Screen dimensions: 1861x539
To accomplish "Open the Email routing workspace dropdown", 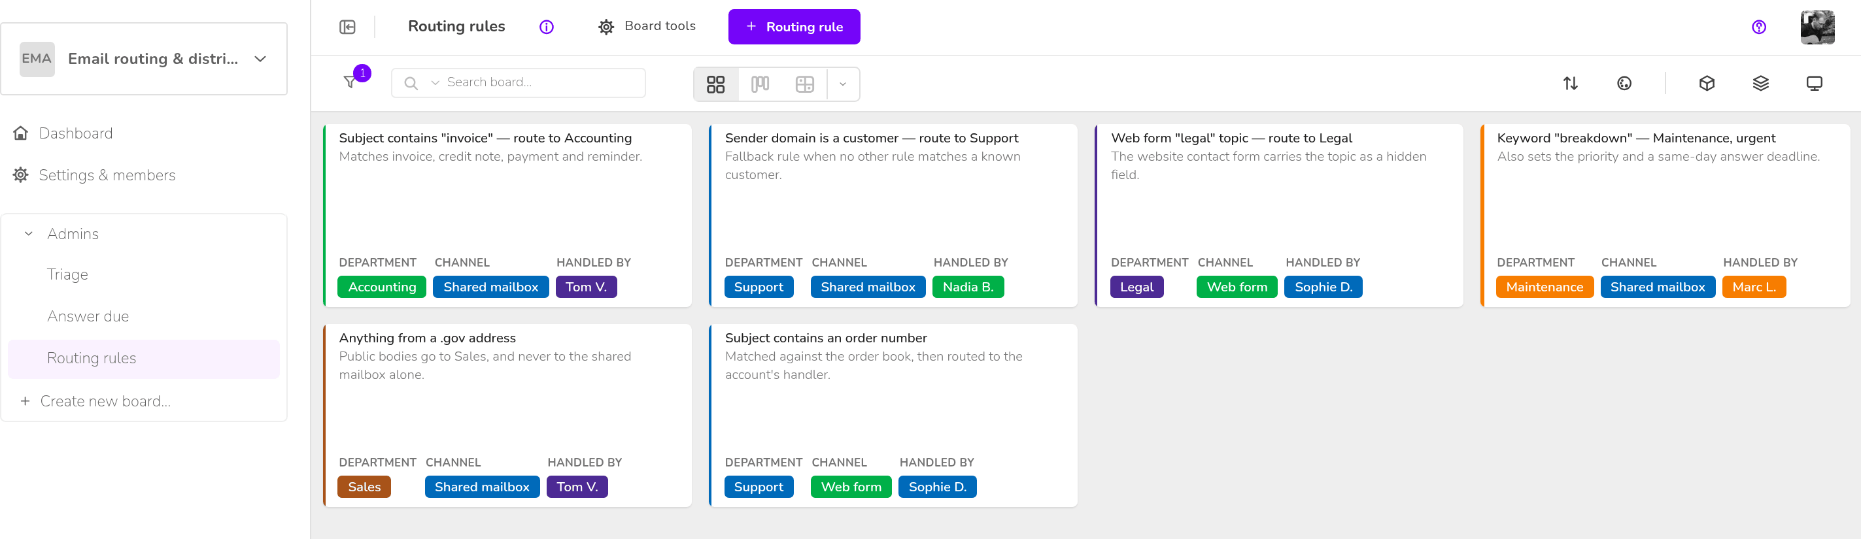I will point(144,59).
